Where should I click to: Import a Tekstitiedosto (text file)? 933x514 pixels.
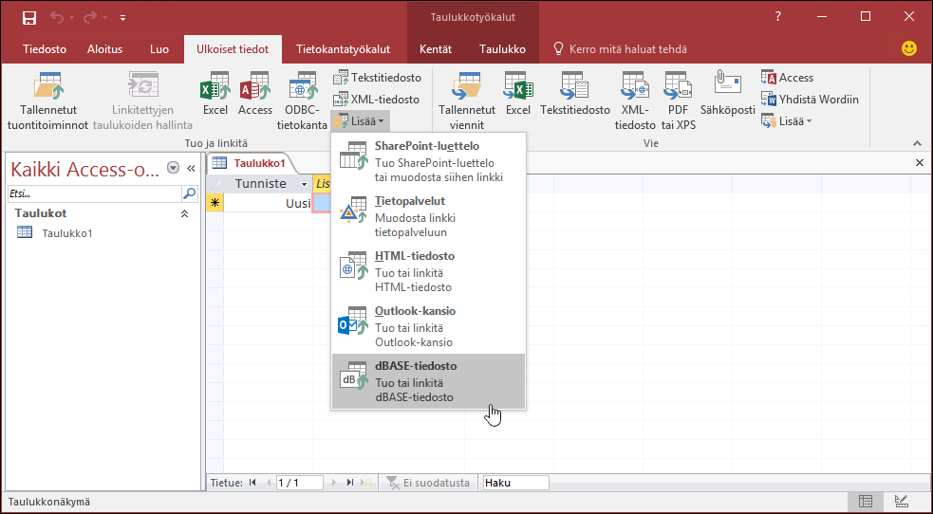click(x=377, y=77)
